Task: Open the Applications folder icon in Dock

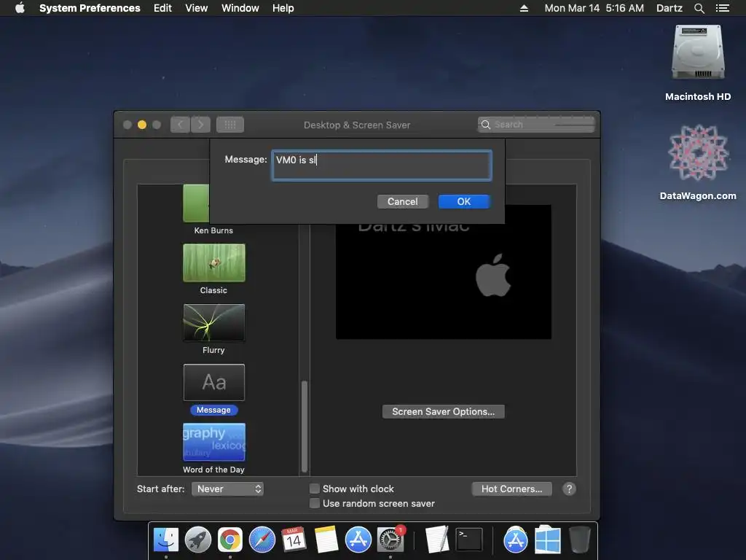Action: point(515,540)
